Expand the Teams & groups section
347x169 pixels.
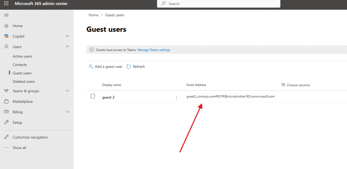(x=67, y=91)
